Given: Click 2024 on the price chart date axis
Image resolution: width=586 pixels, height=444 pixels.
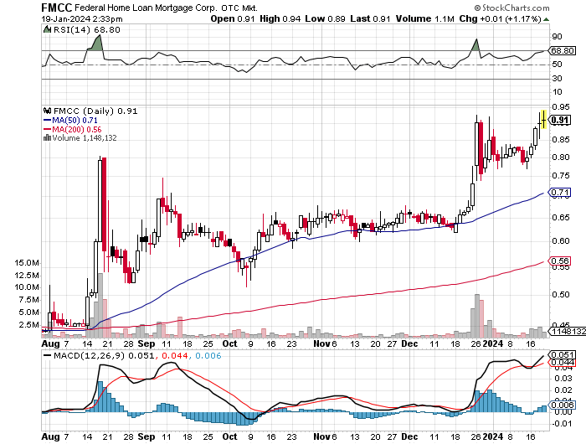Looking at the screenshot, I should [493, 343].
